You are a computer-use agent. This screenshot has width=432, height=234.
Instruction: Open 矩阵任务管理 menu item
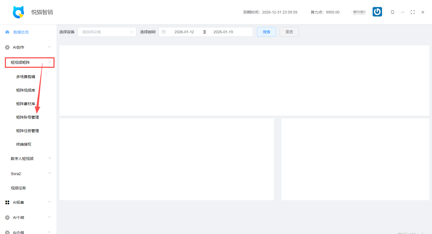tap(28, 131)
